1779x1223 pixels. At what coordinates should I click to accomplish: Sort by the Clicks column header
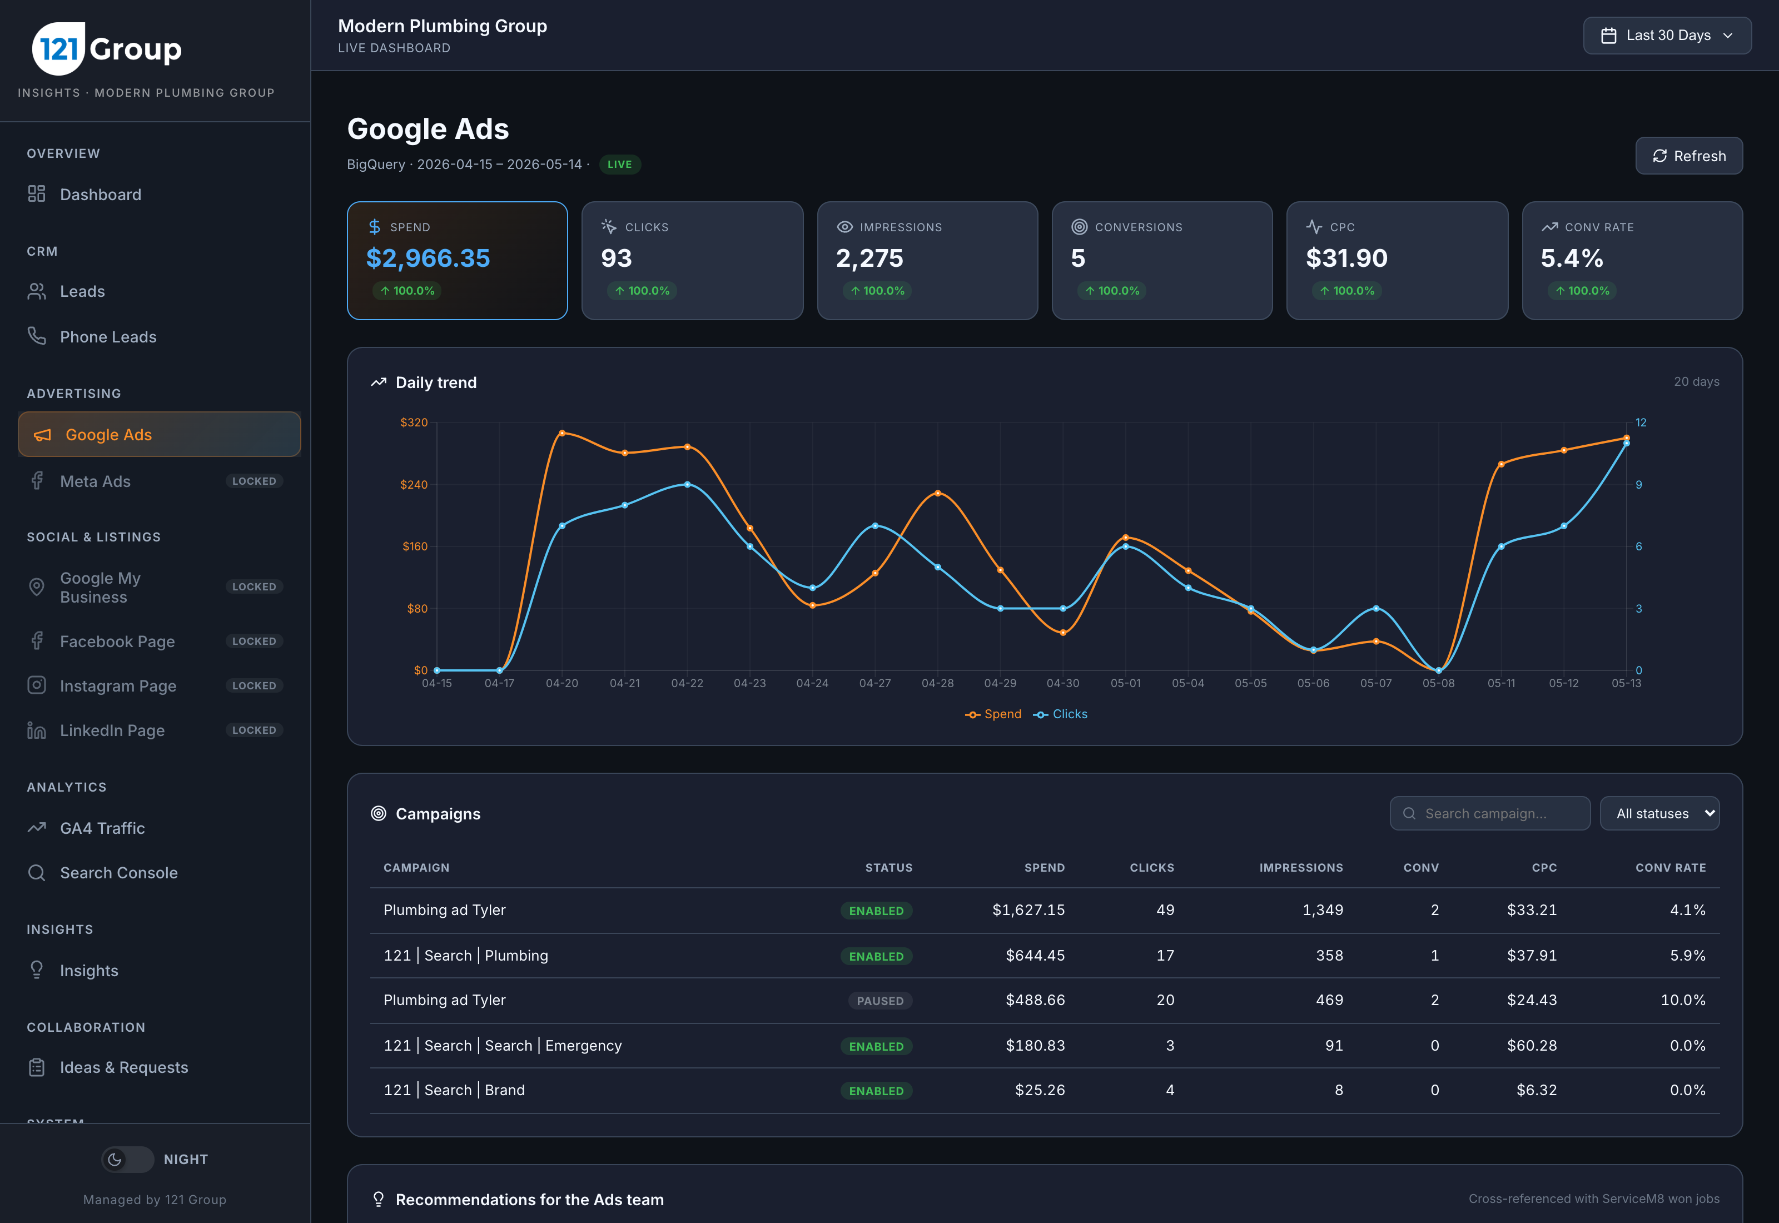click(1151, 867)
